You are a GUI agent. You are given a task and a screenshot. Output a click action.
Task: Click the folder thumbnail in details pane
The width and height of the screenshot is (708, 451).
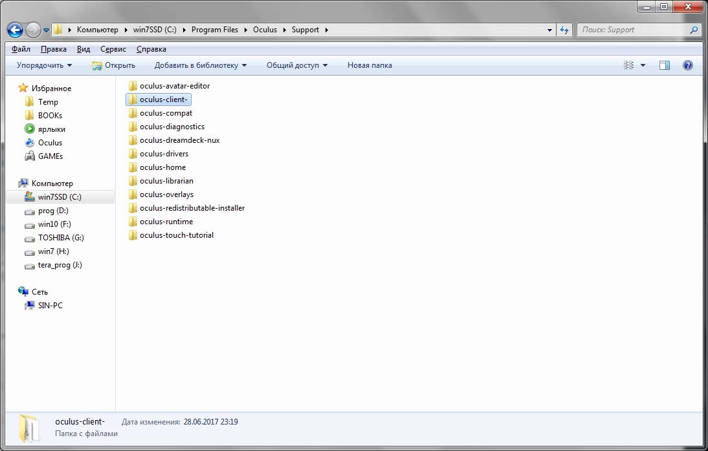29,428
